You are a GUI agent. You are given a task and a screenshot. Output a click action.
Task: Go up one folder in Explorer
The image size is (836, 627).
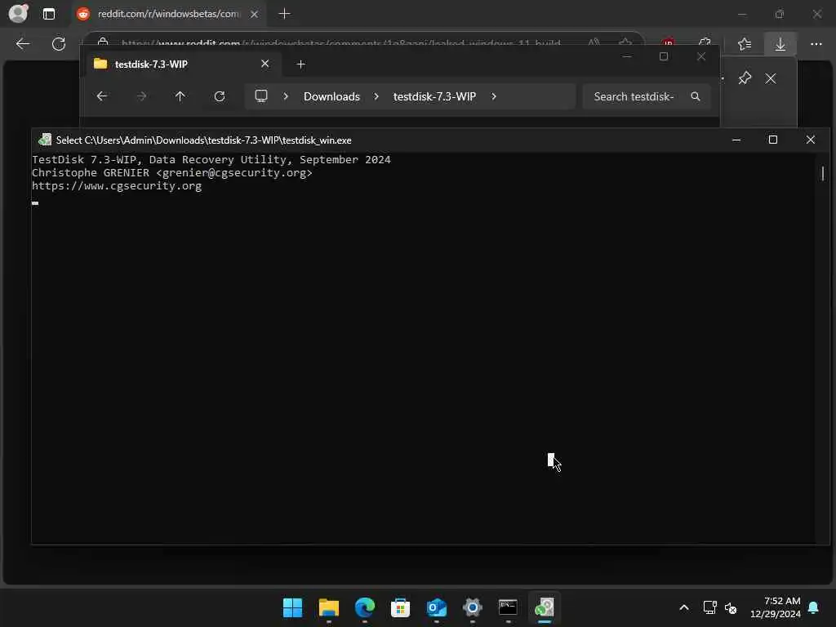180,96
